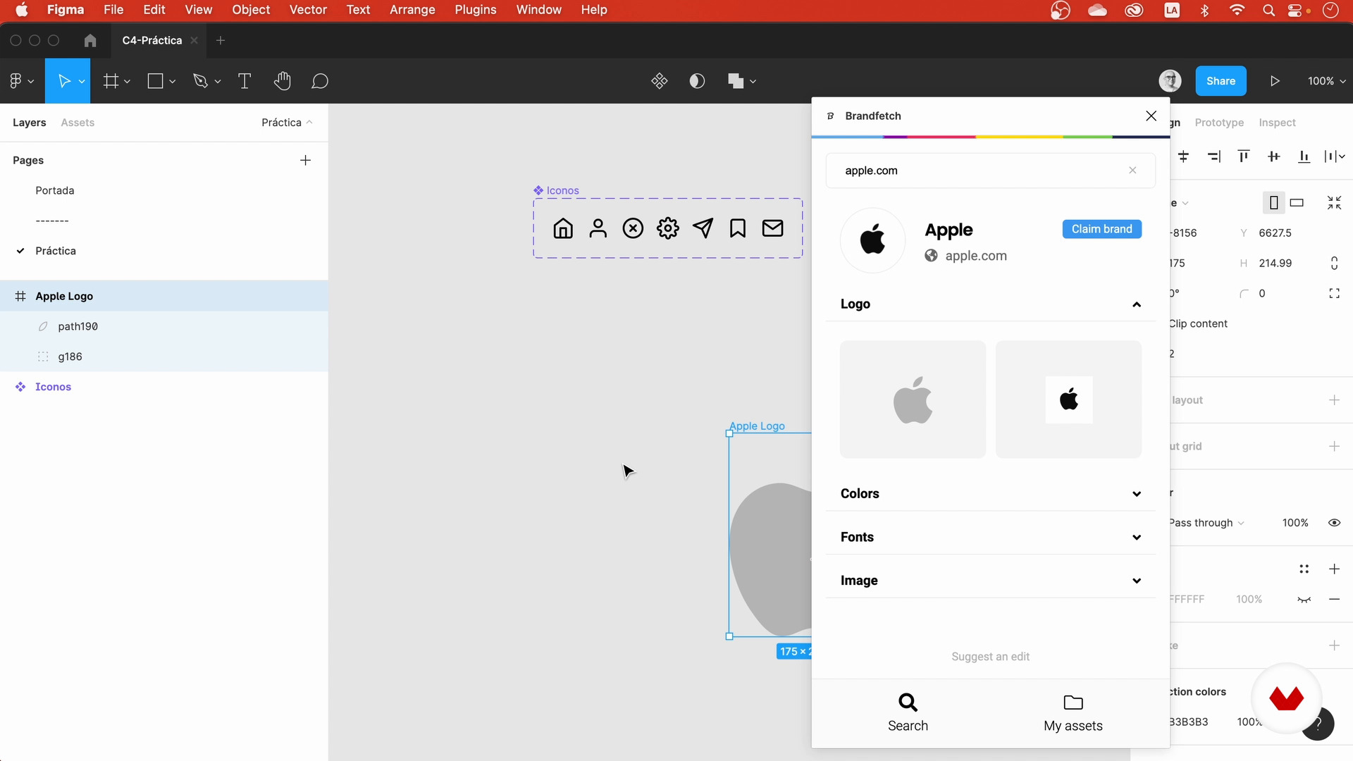Open the Brandfetch Search tab
The height and width of the screenshot is (761, 1353).
point(908,713)
